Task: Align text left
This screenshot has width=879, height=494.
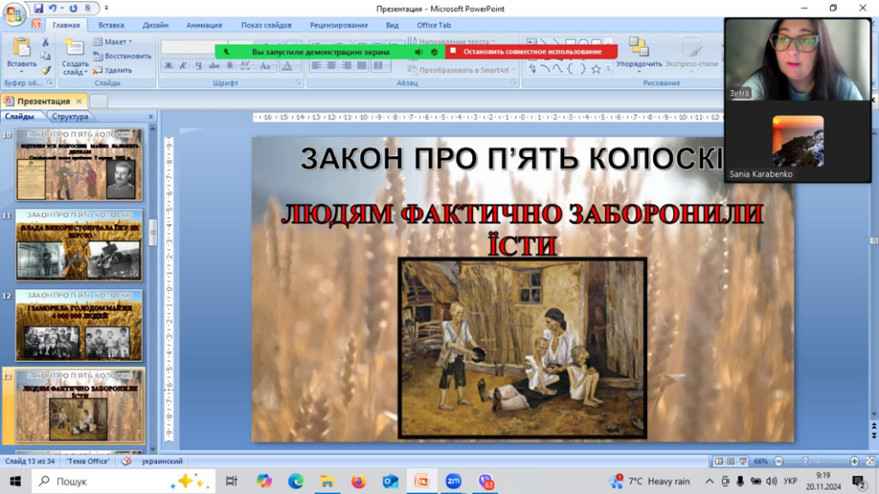Action: [316, 66]
